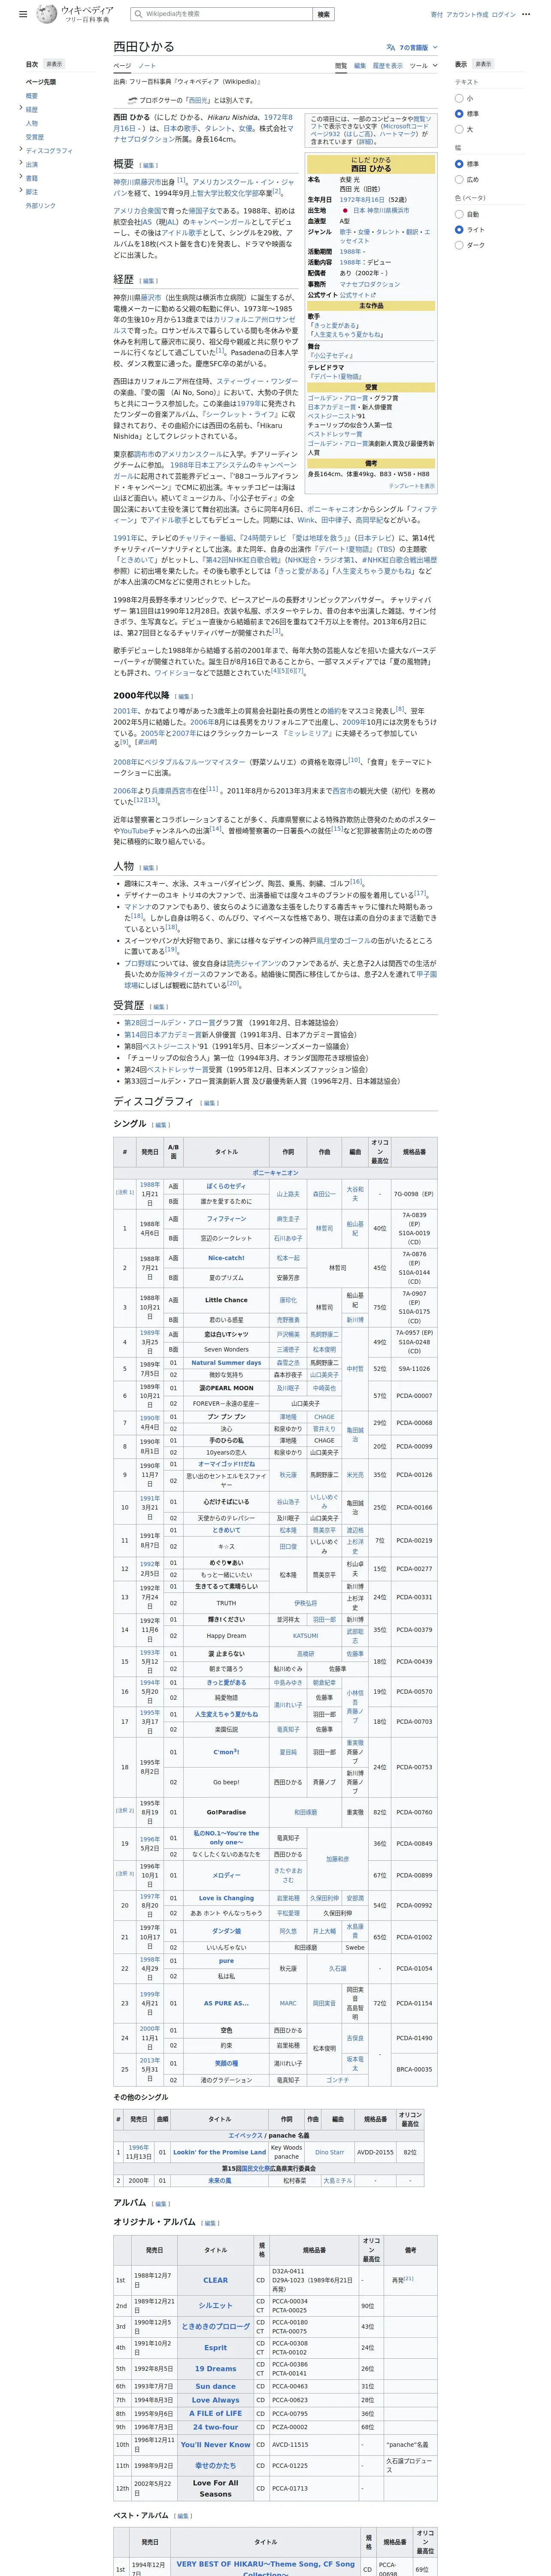Expand 経歴 section in table of contents
The image size is (551, 2576).
pyautogui.click(x=20, y=107)
